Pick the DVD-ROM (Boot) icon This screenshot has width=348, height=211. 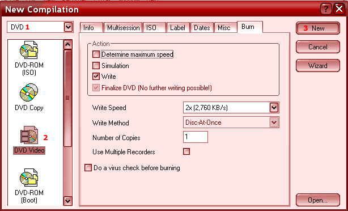pos(29,186)
